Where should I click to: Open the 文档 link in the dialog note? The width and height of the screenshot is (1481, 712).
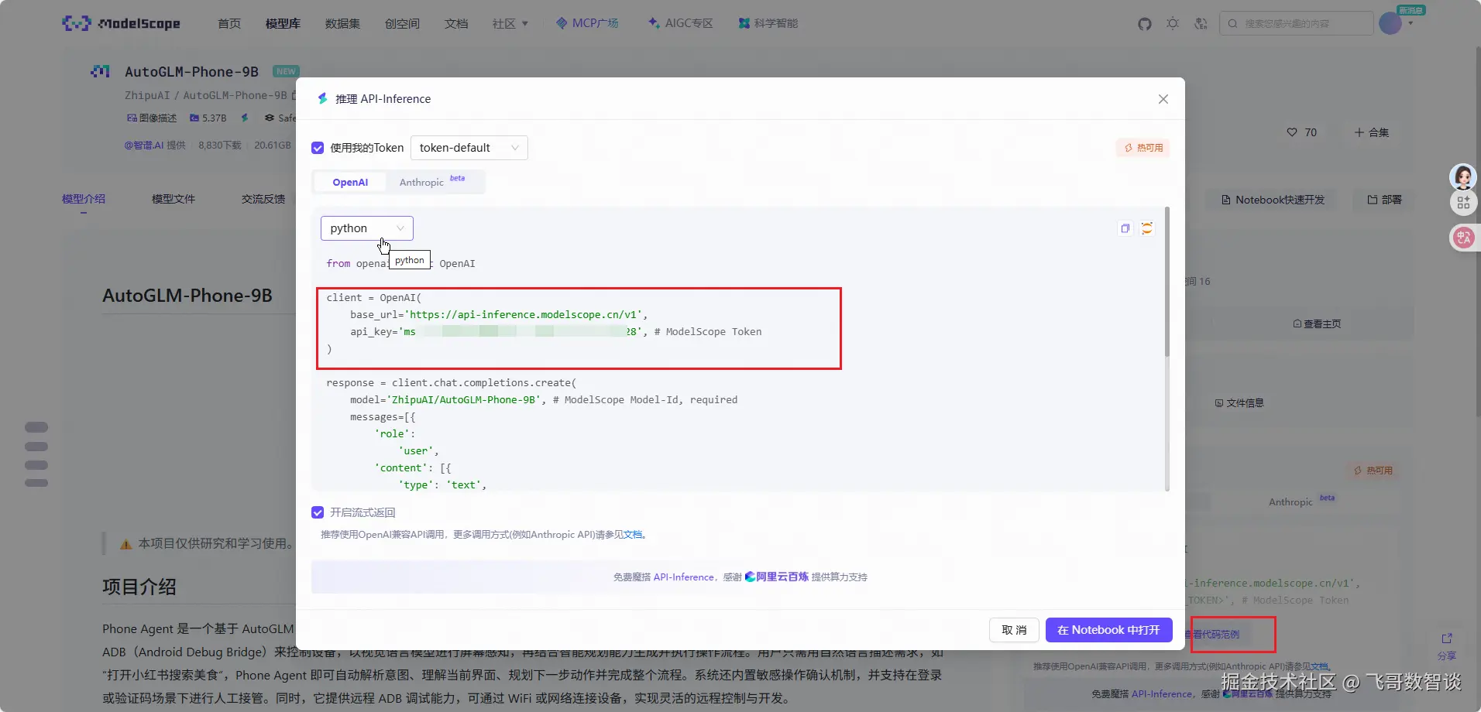pyautogui.click(x=632, y=535)
